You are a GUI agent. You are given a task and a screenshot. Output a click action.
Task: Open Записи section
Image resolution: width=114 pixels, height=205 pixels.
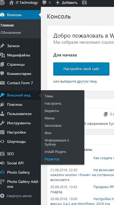13,46
